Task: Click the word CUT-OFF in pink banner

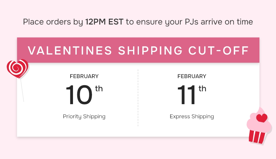Action: click(219, 51)
